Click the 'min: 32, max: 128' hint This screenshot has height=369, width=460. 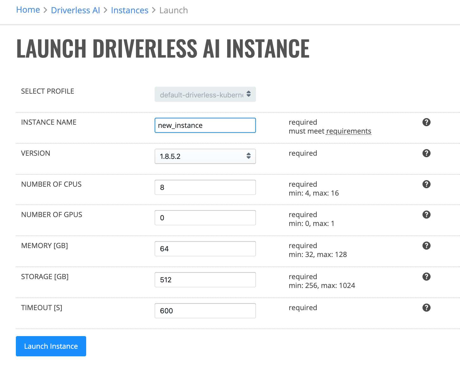318,254
